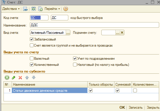Click the move row up arrow
Image resolution: width=160 pixels, height=111 pixels.
pyautogui.click(x=27, y=77)
